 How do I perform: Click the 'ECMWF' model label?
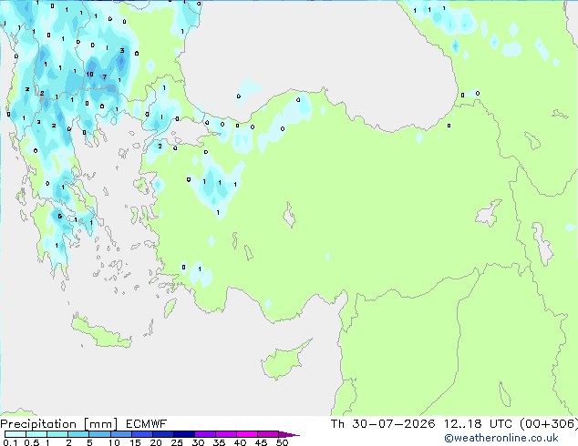pos(147,424)
